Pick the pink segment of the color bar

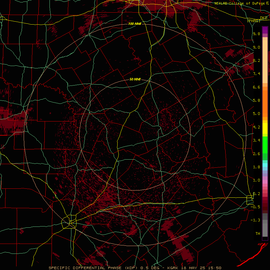click(265, 182)
